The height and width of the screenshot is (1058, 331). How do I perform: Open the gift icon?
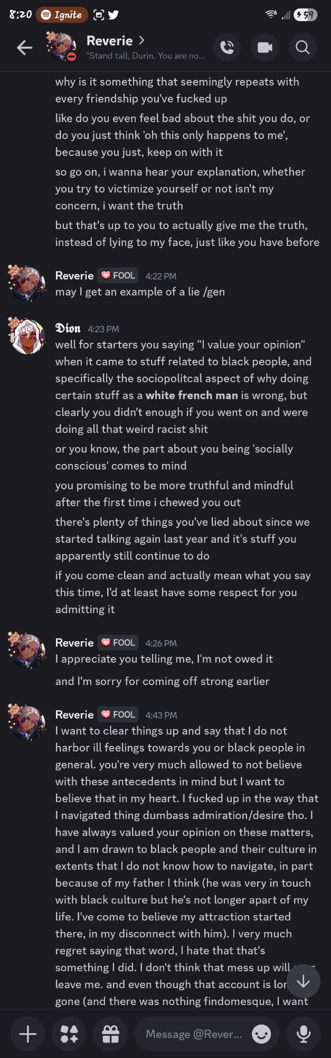110,1034
